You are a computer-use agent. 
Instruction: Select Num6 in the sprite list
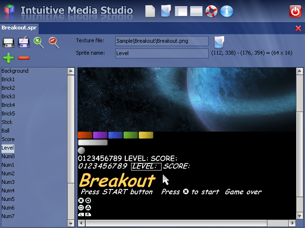pos(8,208)
